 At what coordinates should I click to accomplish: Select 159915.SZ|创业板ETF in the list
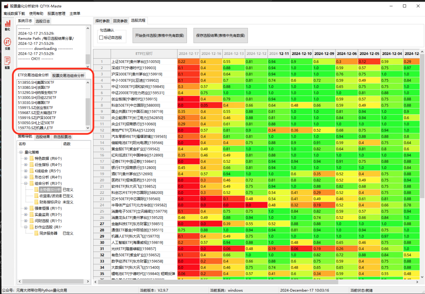(35, 107)
